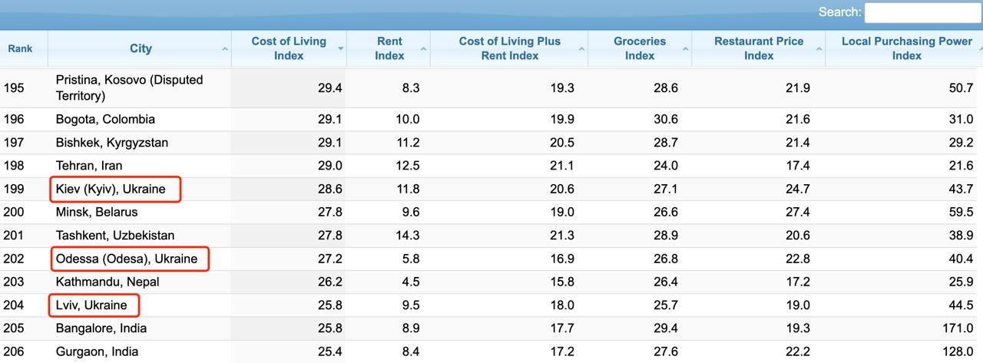The width and height of the screenshot is (983, 363).
Task: Sort the table by Rank column header
Action: pos(20,48)
